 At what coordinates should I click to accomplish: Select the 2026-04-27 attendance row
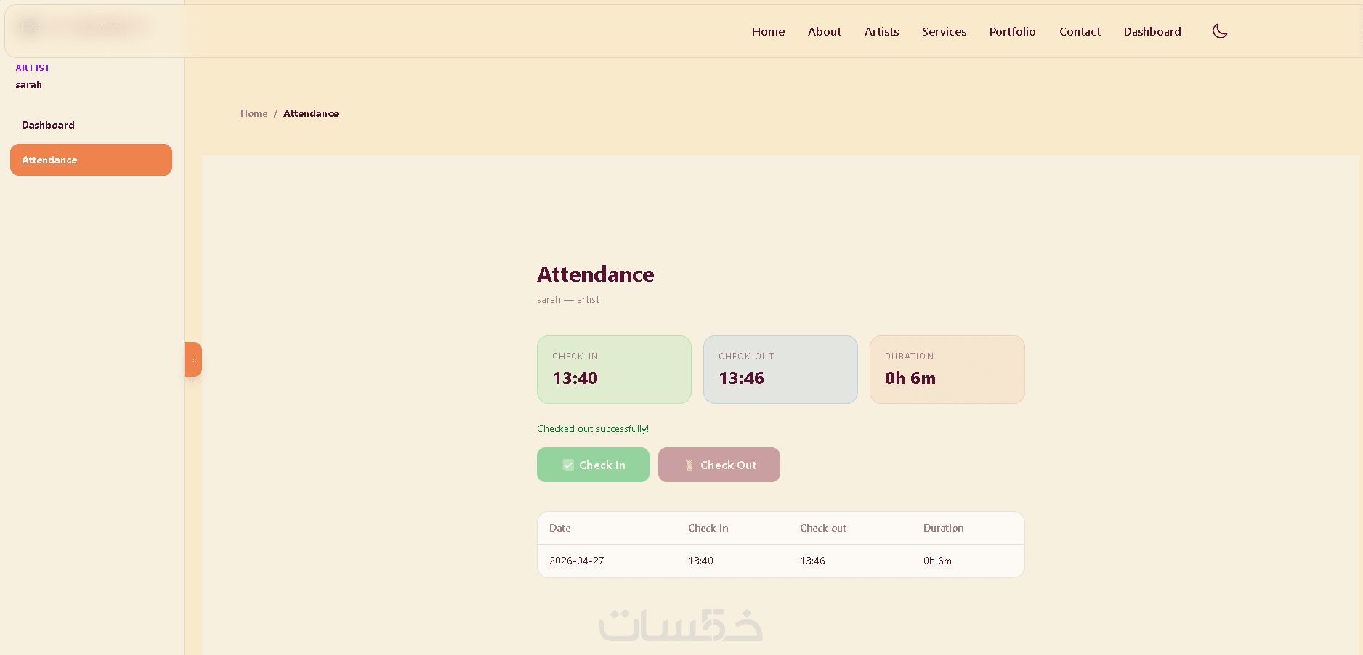click(781, 561)
